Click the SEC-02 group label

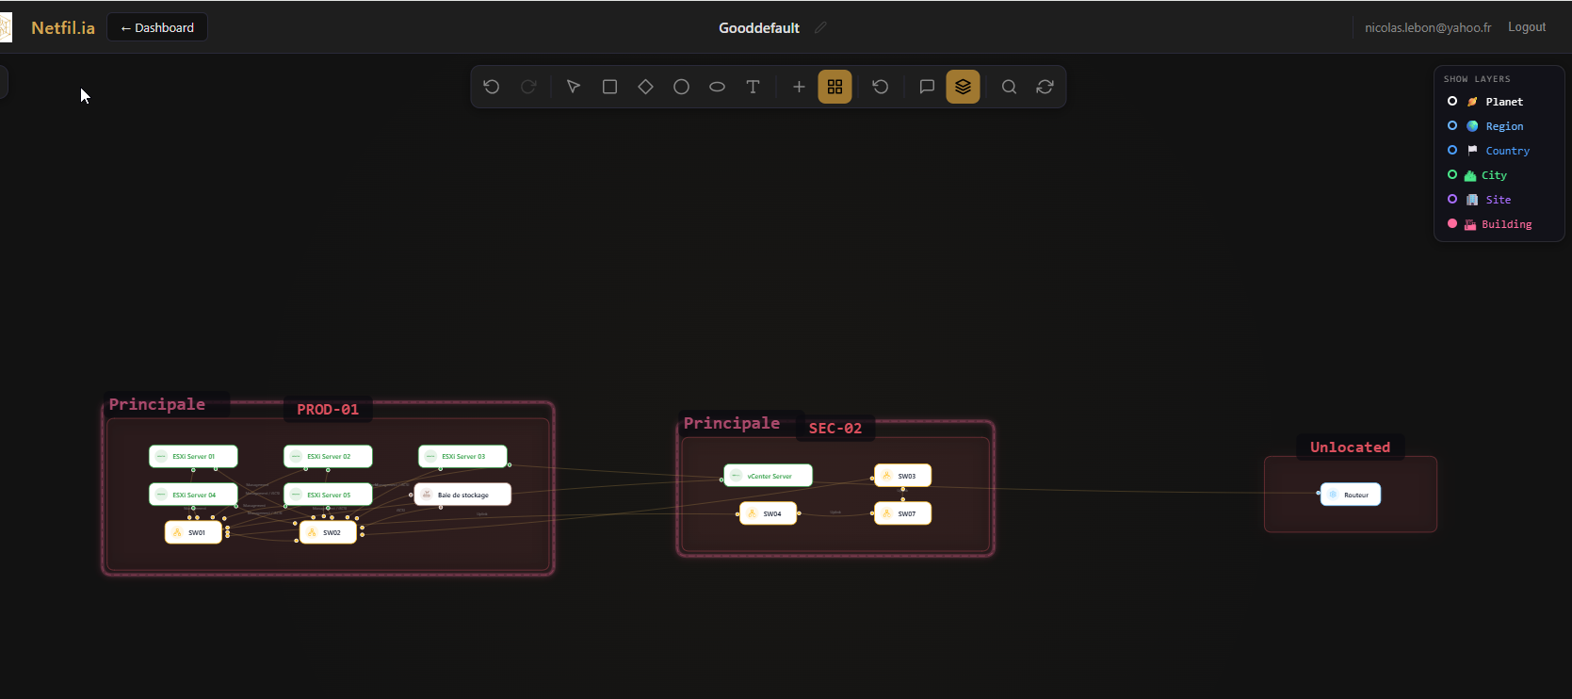coord(835,429)
